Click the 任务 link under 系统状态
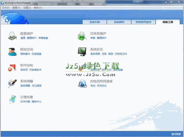184x137 pixels. [104, 54]
